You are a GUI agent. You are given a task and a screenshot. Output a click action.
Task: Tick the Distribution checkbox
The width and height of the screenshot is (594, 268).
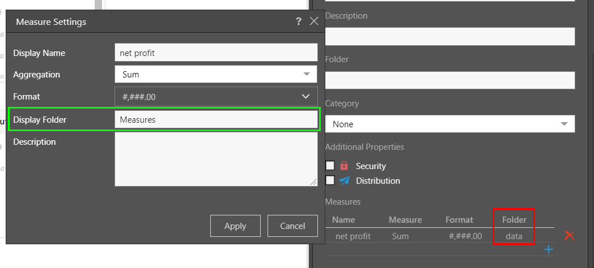point(330,180)
